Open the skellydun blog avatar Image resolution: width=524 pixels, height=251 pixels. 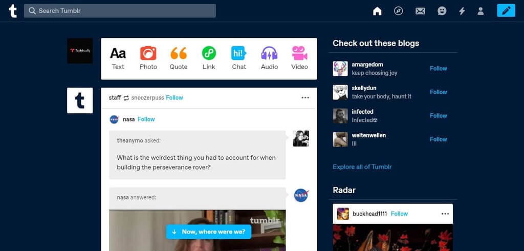point(340,92)
